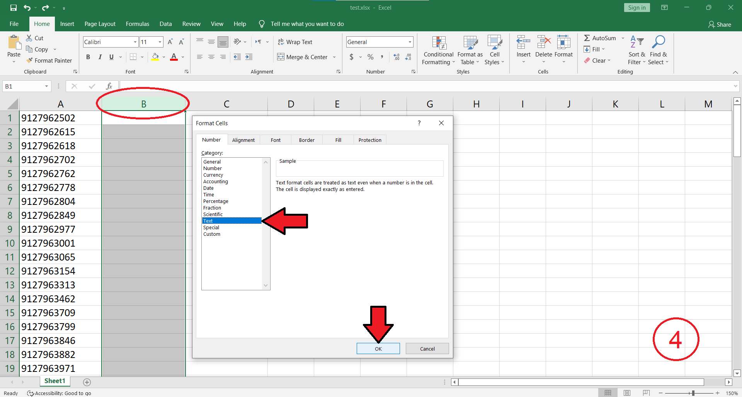Screen dimensions: 742x397
Task: Click the Format Painter icon
Action: click(x=29, y=61)
